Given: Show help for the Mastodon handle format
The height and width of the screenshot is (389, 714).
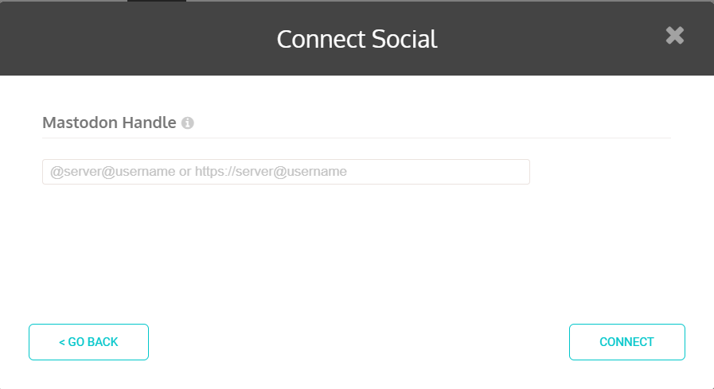Looking at the screenshot, I should [x=188, y=123].
